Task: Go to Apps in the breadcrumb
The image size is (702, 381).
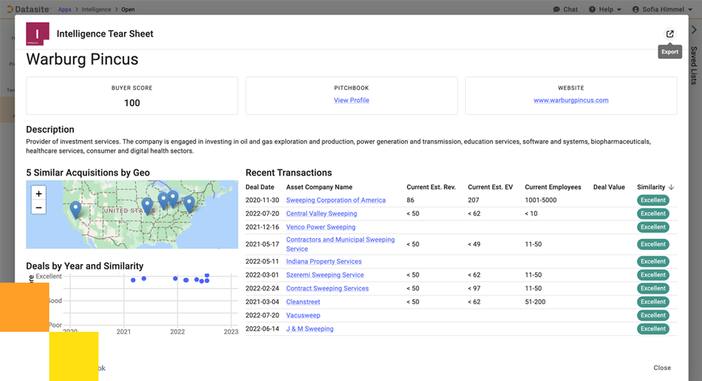Action: [x=64, y=9]
